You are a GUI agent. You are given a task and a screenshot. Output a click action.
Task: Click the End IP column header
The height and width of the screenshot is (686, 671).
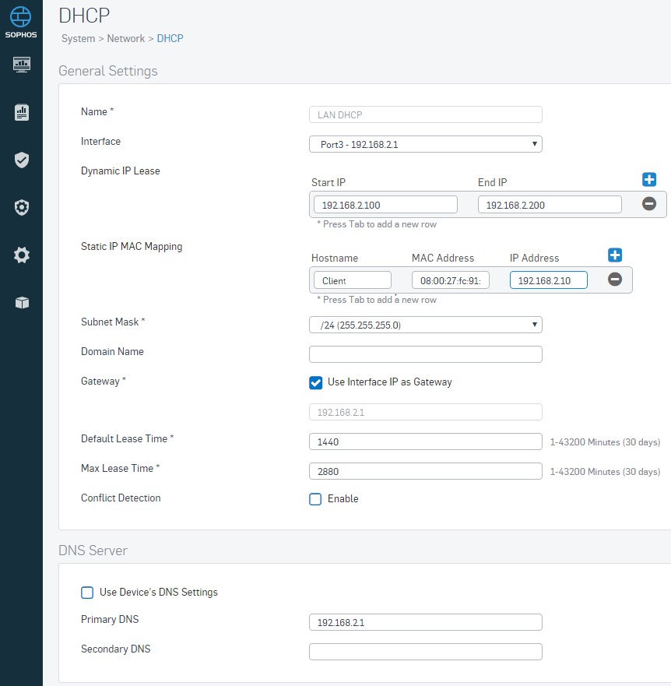pyautogui.click(x=493, y=182)
